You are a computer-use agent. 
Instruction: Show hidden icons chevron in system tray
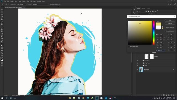(x=153, y=98)
